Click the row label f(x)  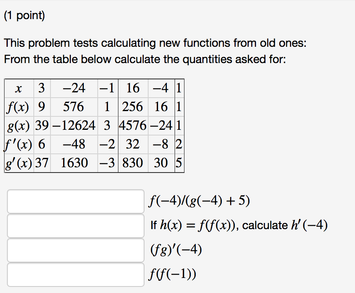click(x=18, y=107)
